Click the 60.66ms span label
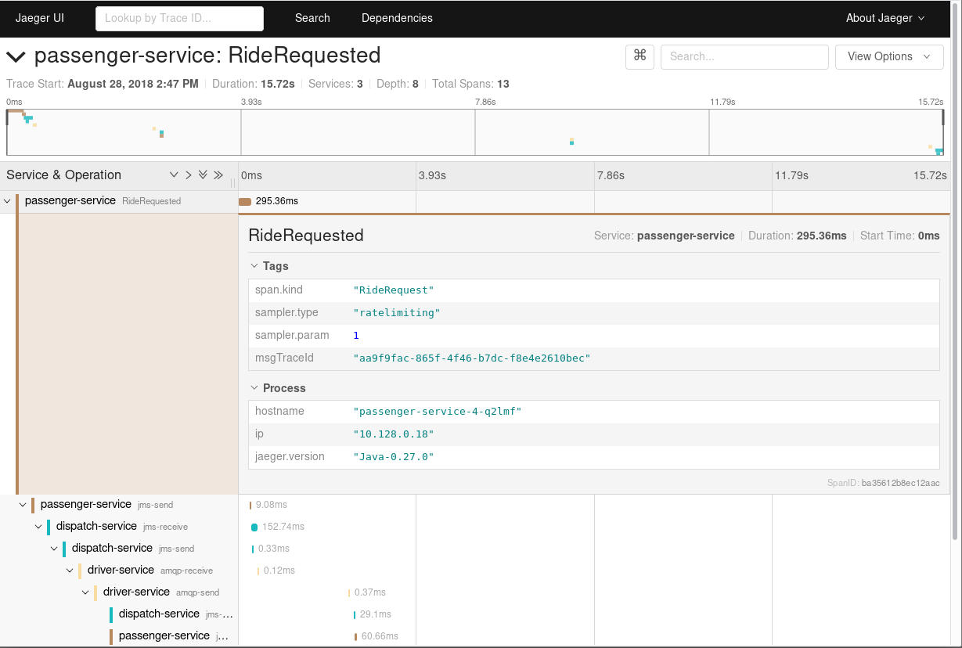This screenshot has height=648, width=962. (x=380, y=636)
